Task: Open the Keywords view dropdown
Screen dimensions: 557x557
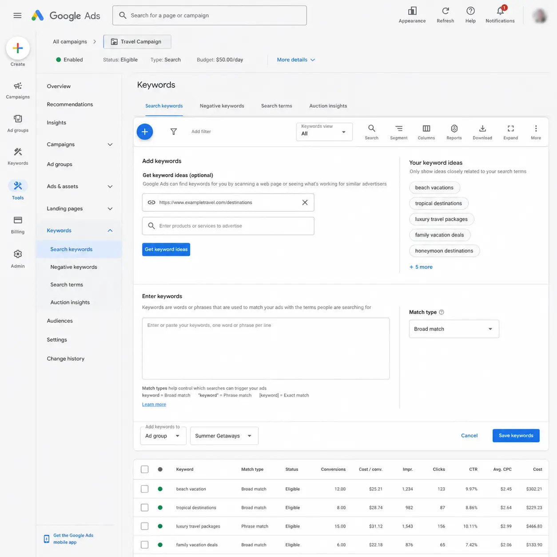Action: (324, 132)
